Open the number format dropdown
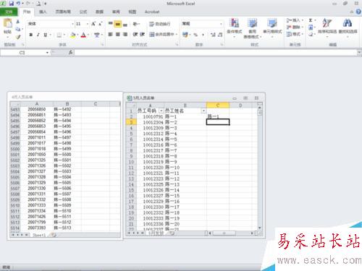The image size is (362, 271). (221, 24)
